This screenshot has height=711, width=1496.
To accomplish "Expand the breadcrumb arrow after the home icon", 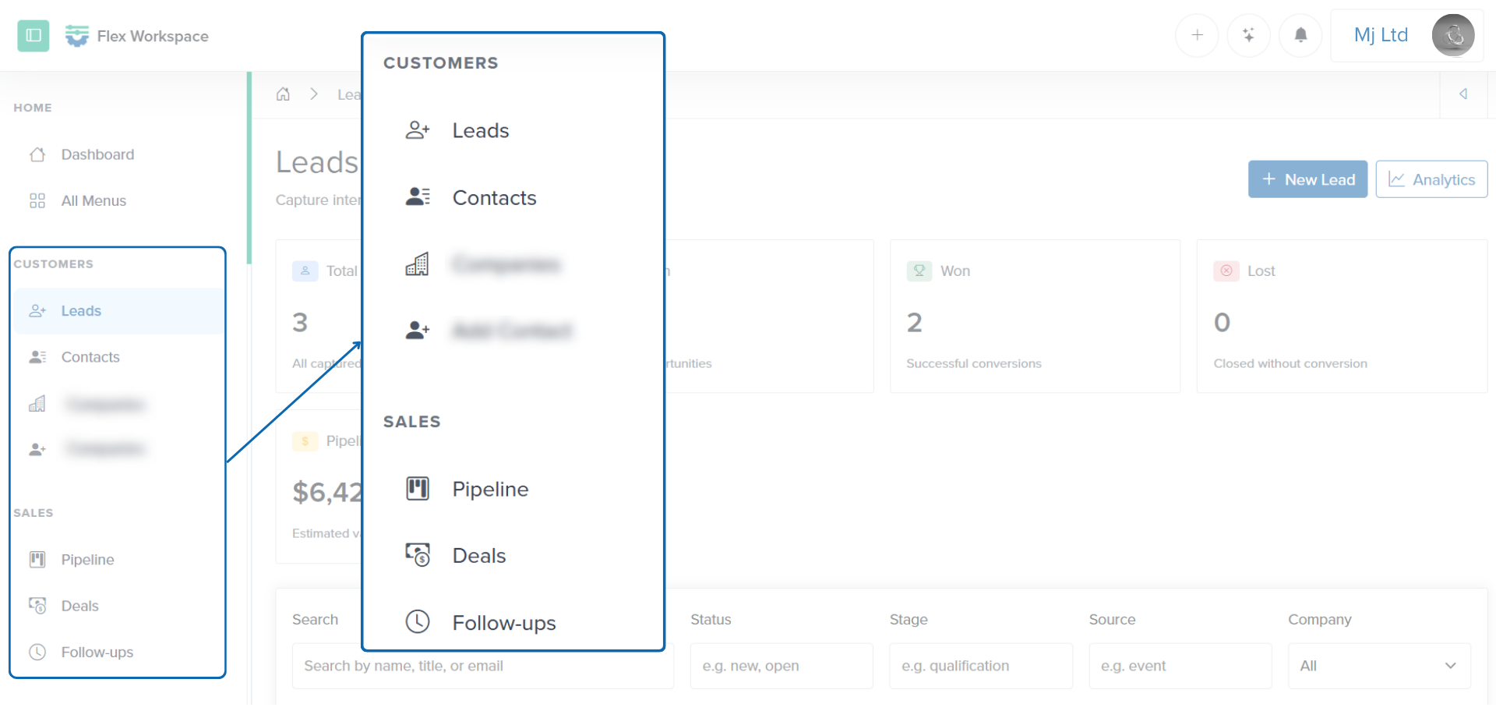I will point(313,94).
